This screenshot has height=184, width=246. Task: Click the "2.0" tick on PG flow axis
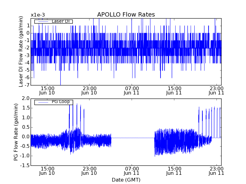click(x=26, y=98)
